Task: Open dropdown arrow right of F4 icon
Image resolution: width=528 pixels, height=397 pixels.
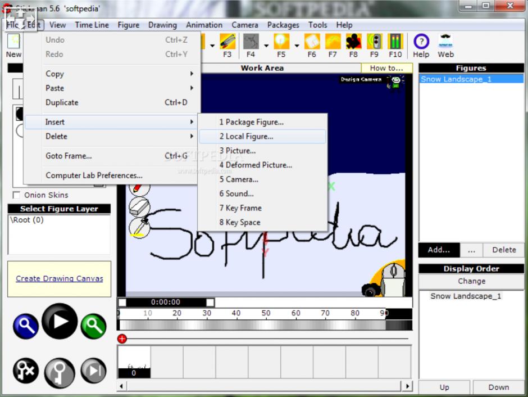Action: coord(266,46)
